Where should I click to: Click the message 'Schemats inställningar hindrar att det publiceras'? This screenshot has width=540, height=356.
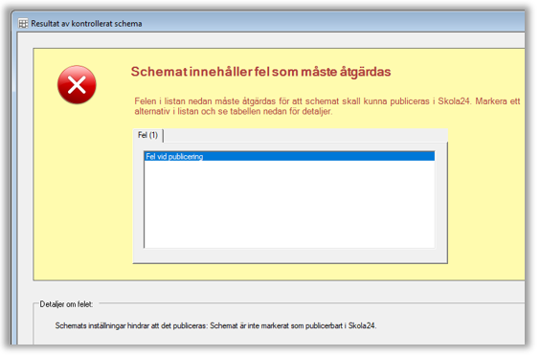click(x=131, y=325)
